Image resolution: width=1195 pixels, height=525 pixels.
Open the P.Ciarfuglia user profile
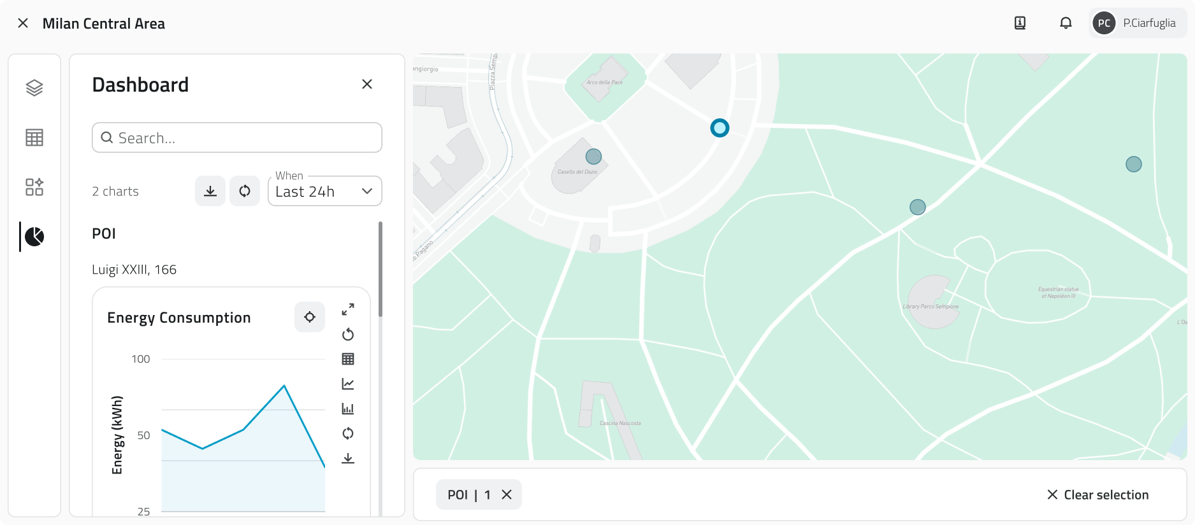pyautogui.click(x=1138, y=24)
